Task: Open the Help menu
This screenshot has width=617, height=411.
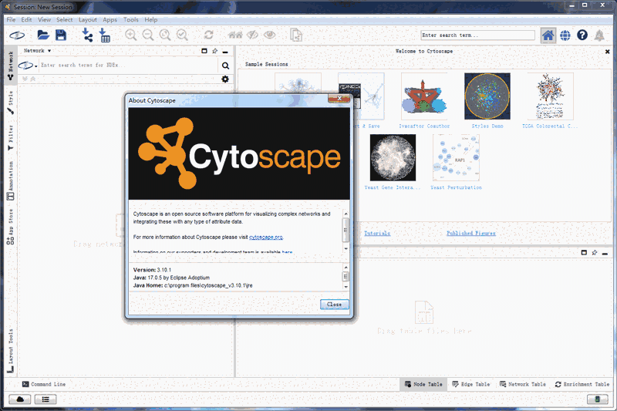Action: (150, 20)
